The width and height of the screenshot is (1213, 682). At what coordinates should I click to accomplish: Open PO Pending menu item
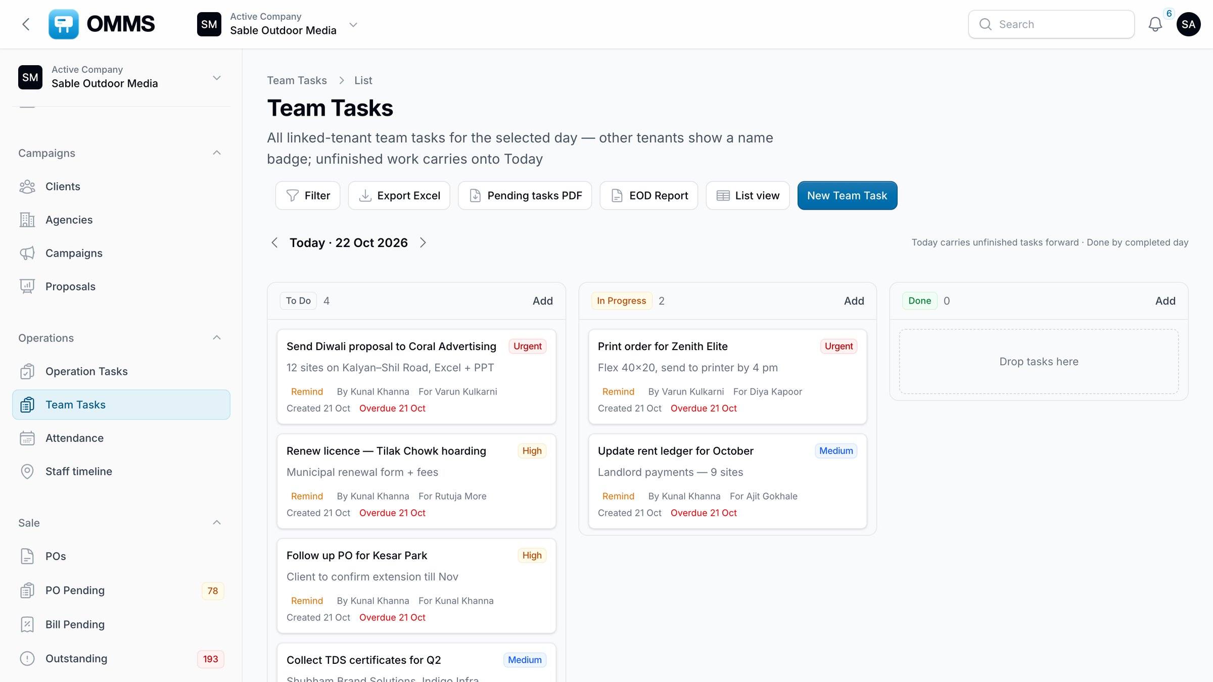pos(121,591)
